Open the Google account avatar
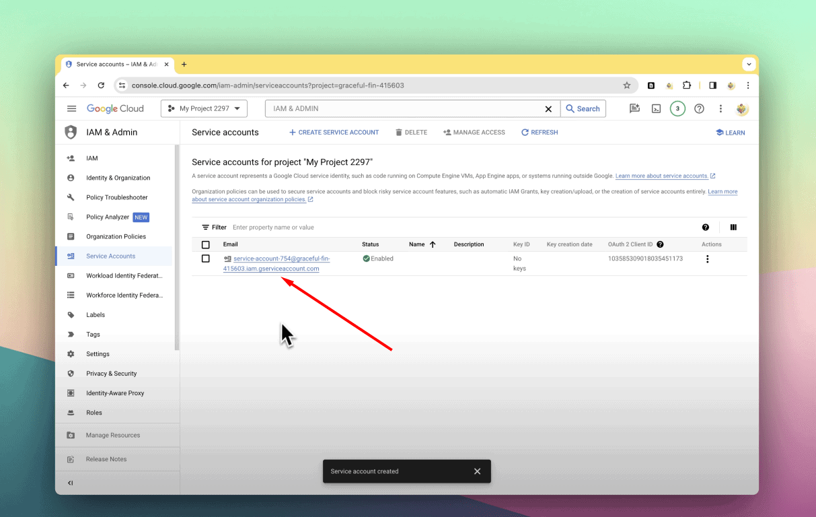Image resolution: width=816 pixels, height=517 pixels. (742, 108)
